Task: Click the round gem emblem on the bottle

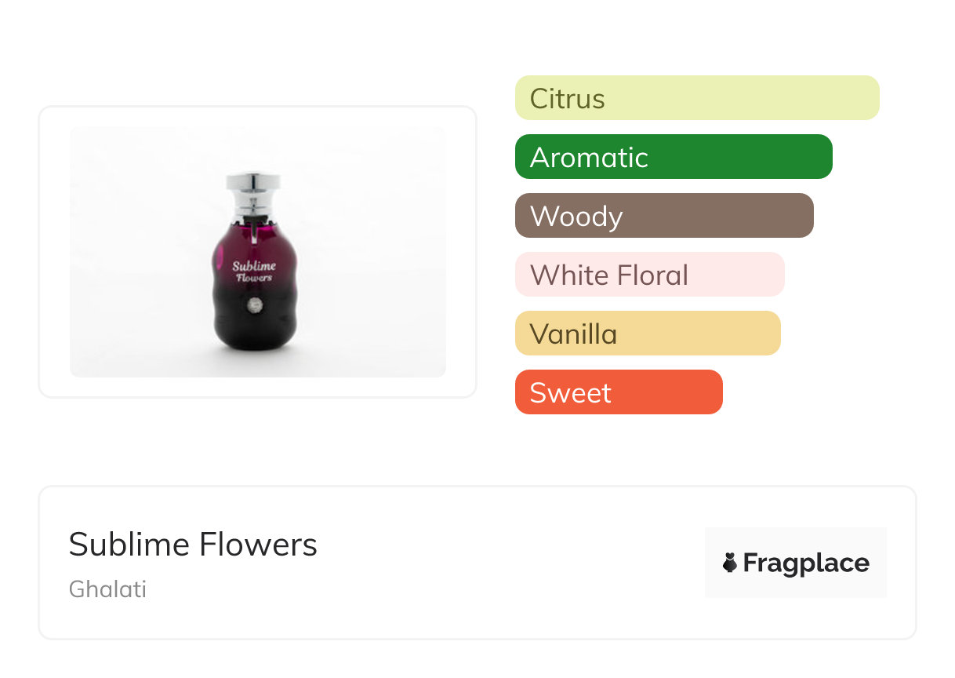Action: coord(254,306)
